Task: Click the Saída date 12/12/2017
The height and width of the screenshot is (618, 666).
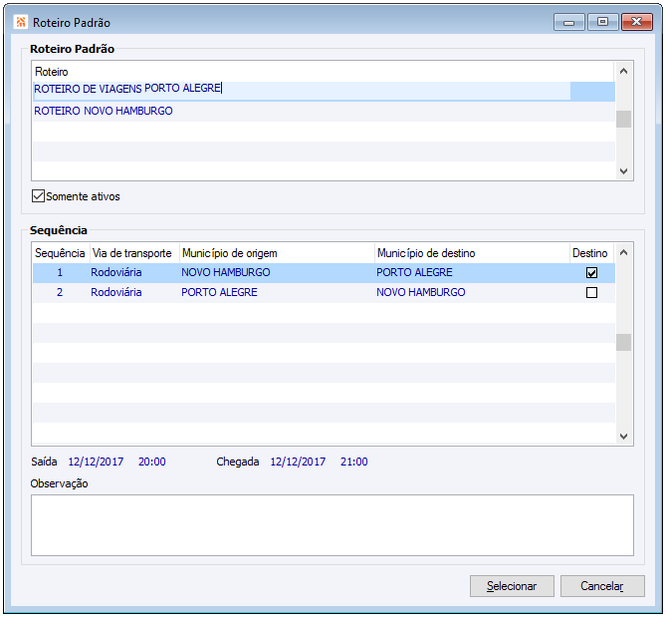Action: click(x=96, y=462)
